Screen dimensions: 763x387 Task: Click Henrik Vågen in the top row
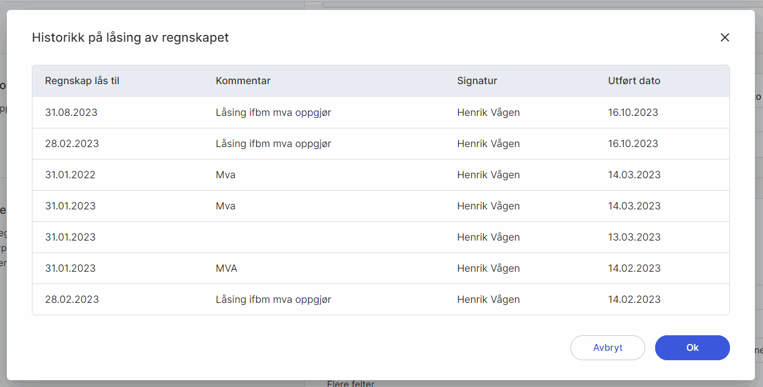488,112
